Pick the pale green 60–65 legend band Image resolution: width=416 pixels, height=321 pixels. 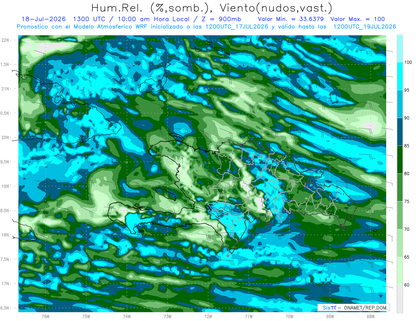pyautogui.click(x=400, y=271)
